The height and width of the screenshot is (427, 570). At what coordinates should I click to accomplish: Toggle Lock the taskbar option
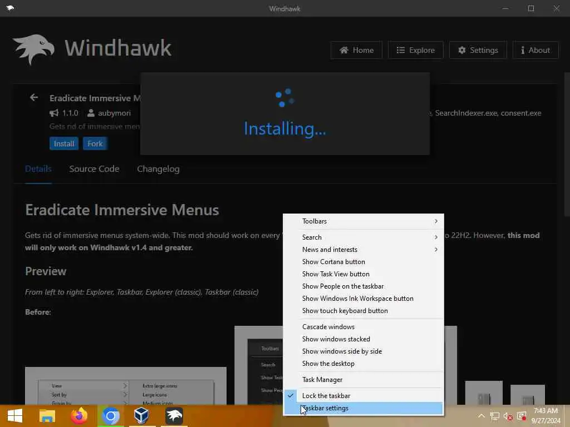pos(363,396)
